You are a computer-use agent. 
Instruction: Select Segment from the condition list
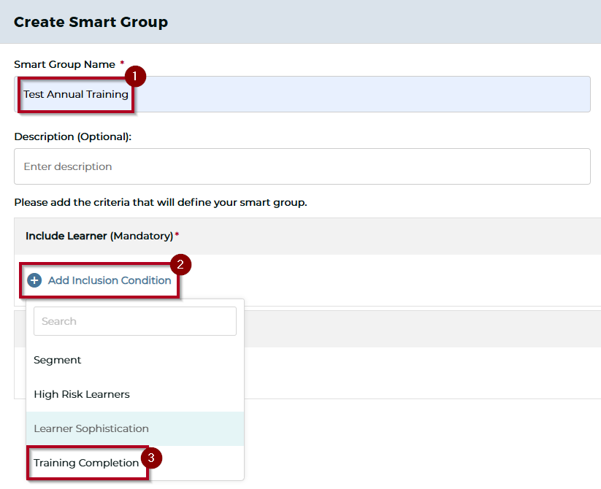pos(58,360)
